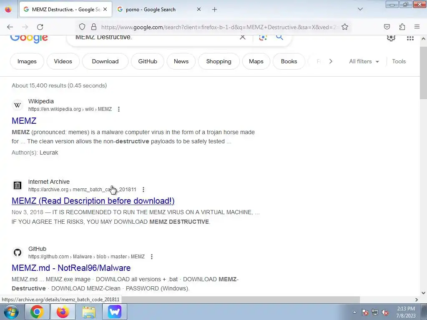The image size is (427, 320).
Task: Open Google quick settings gear
Action: click(x=391, y=38)
